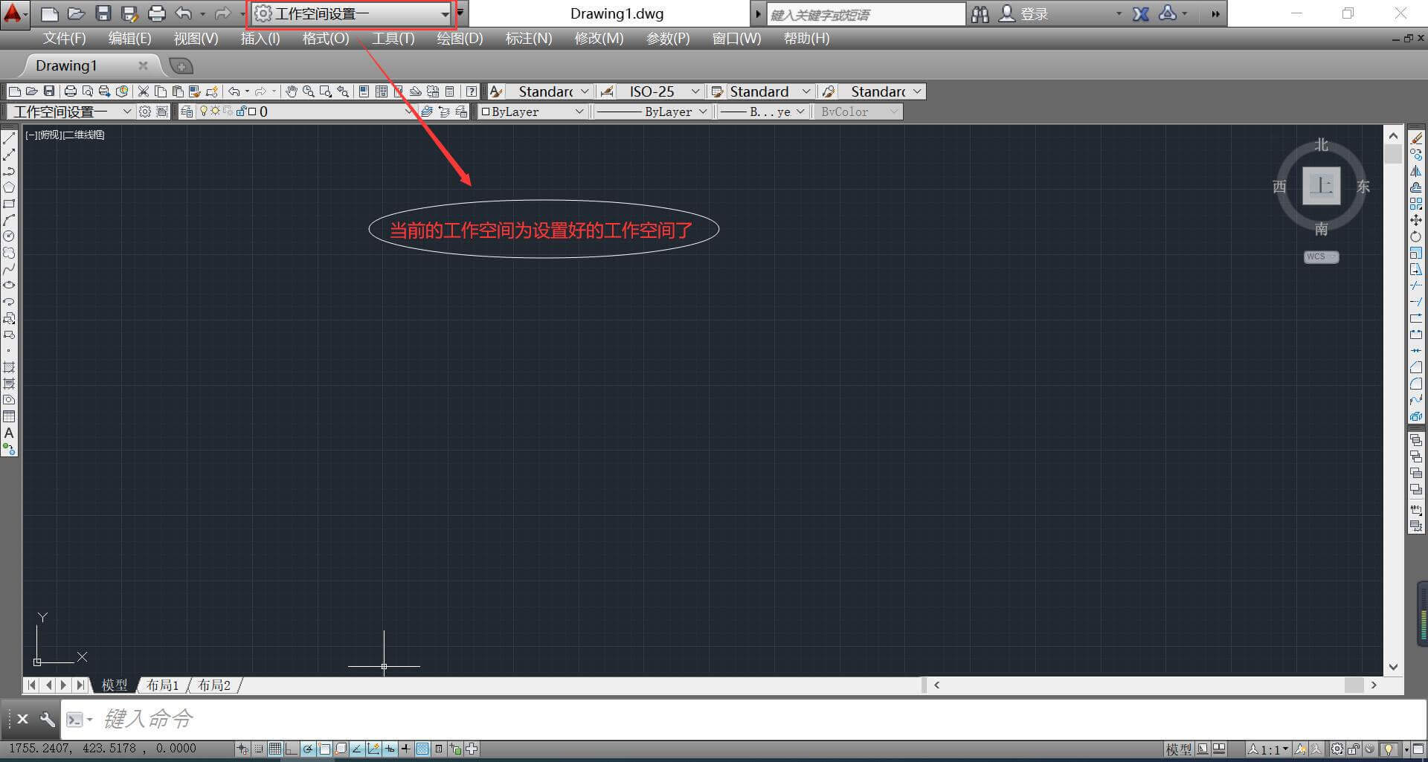This screenshot has width=1428, height=762.
Task: Open the ByLayer color dropdown
Action: tap(579, 112)
